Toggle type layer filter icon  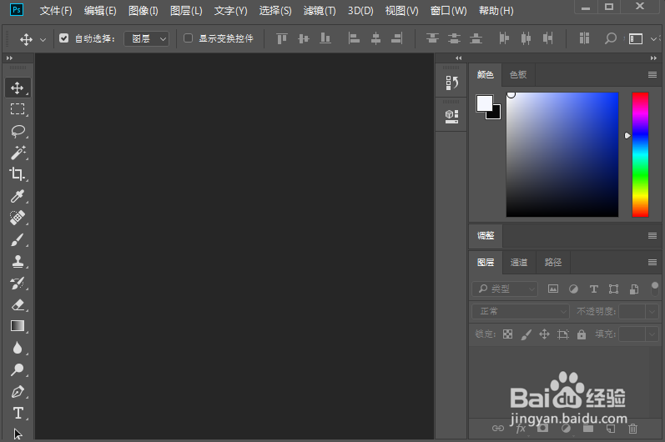(x=594, y=289)
